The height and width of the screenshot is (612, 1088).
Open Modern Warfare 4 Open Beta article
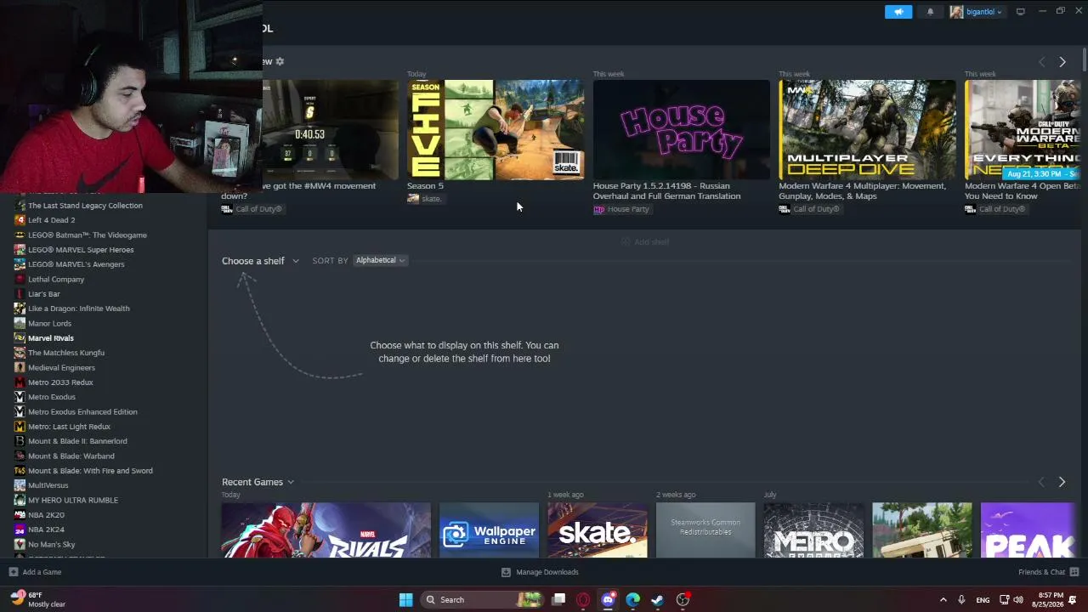(1023, 190)
